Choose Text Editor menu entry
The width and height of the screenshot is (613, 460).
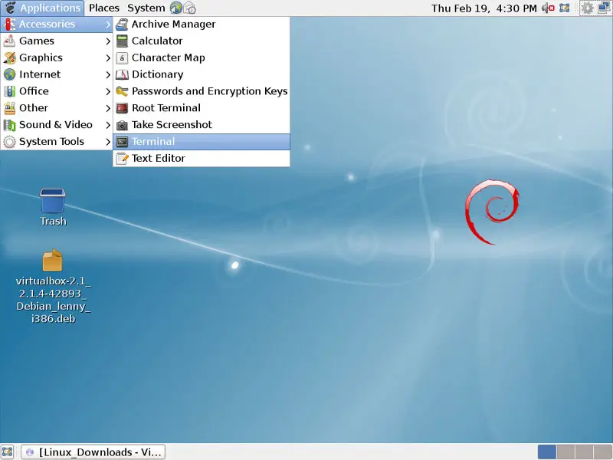(x=202, y=159)
